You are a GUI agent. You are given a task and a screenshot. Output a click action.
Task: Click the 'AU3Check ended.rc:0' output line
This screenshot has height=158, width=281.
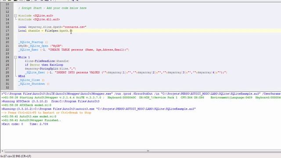click(x=26, y=105)
